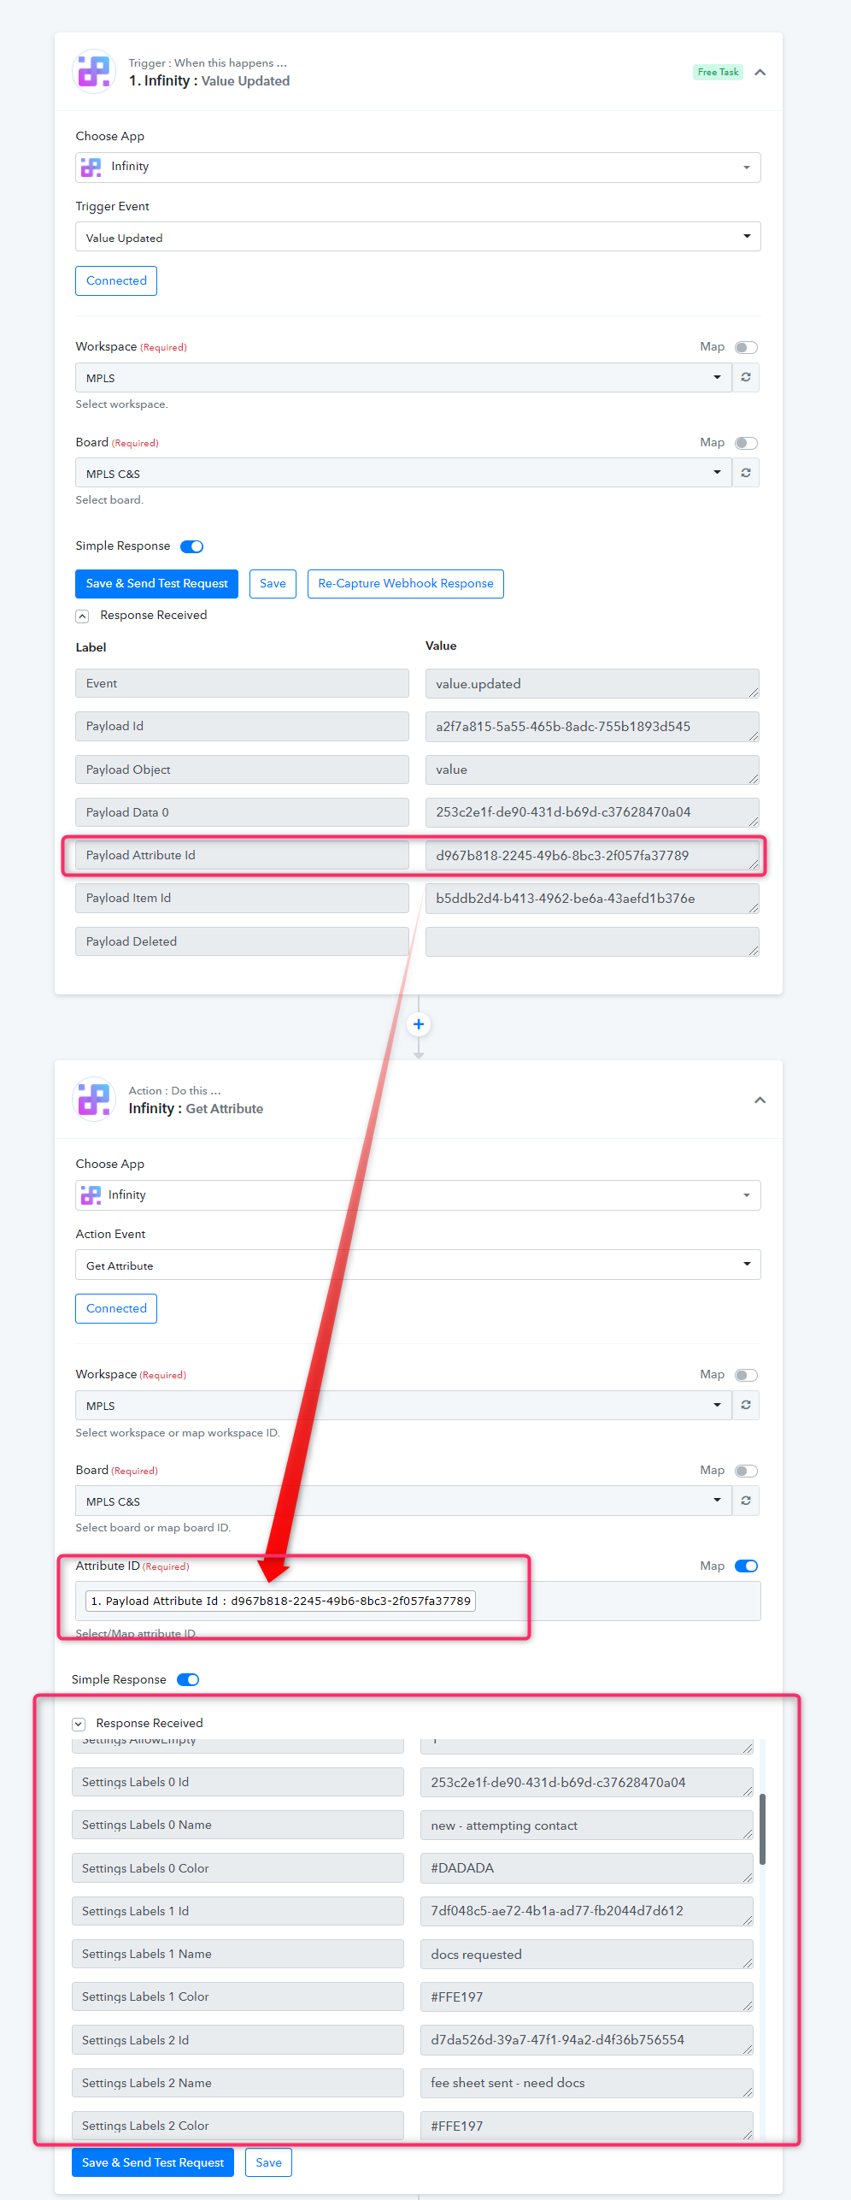Image resolution: width=851 pixels, height=2200 pixels.
Task: Disable the trigger Simple Response toggle
Action: pos(191,546)
